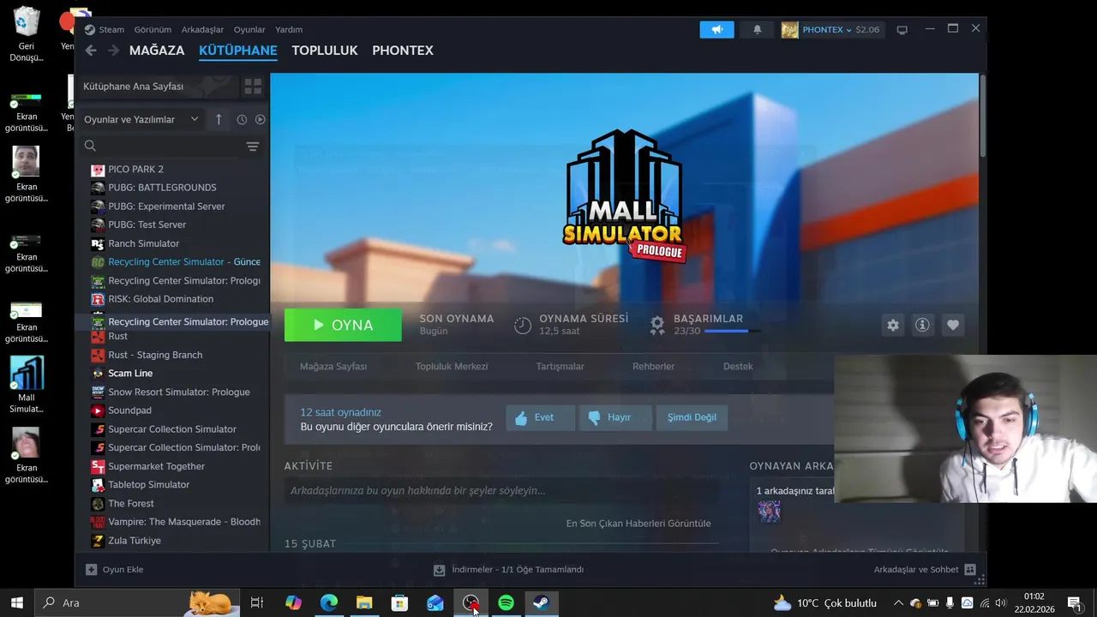Toggle sort order up arrow
Image resolution: width=1097 pixels, height=617 pixels.
coord(219,119)
